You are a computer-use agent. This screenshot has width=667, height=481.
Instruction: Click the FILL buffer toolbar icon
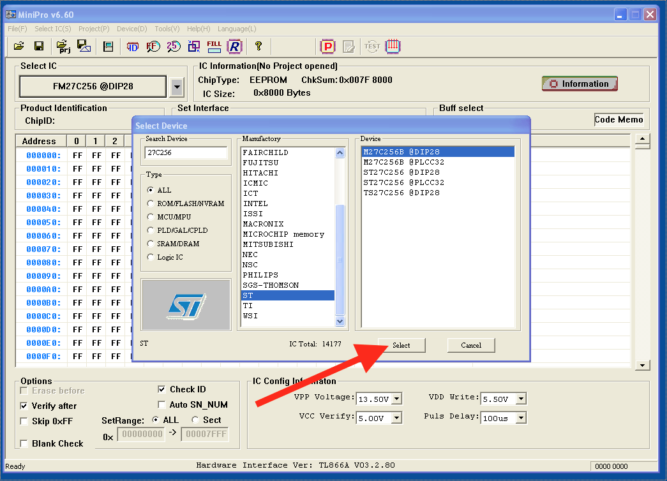coord(214,46)
